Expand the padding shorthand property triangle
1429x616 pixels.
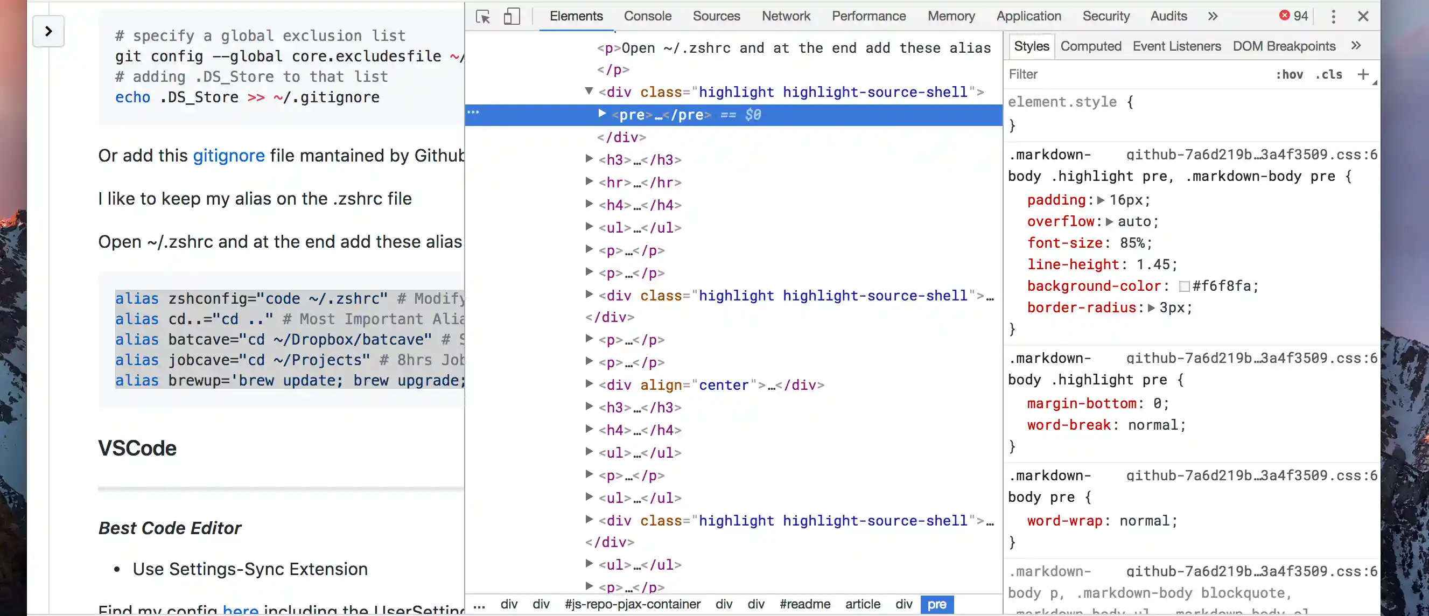click(x=1101, y=200)
